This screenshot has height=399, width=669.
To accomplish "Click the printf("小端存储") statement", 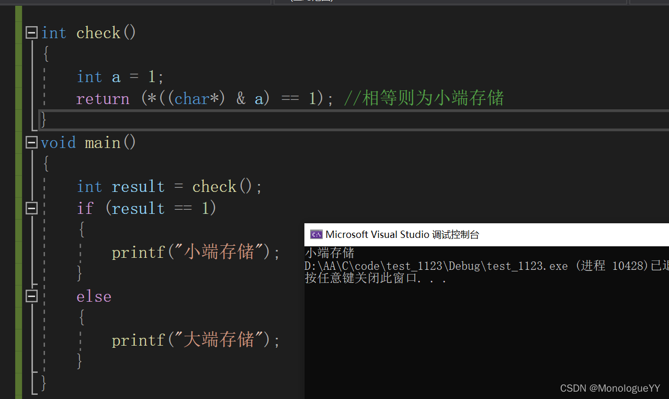I will (x=196, y=253).
